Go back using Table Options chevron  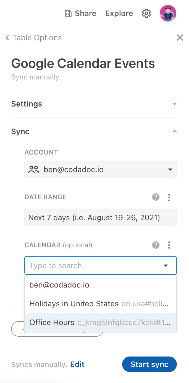7,38
